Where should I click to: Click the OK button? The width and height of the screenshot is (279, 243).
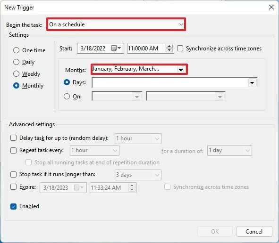point(215,232)
